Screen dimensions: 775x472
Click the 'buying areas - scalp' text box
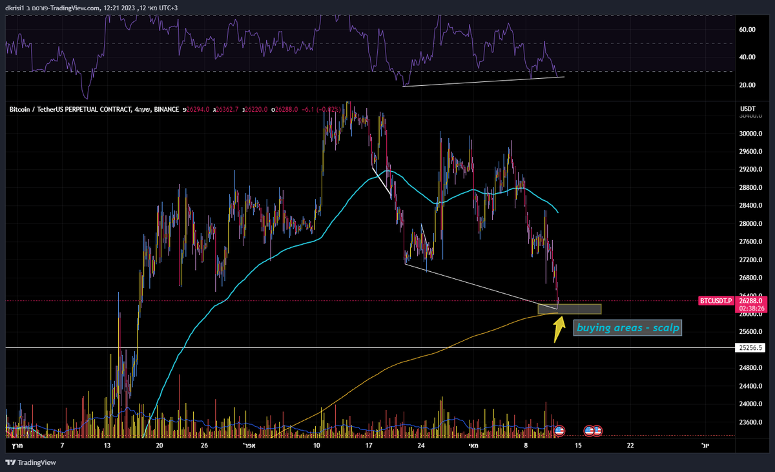(x=628, y=327)
